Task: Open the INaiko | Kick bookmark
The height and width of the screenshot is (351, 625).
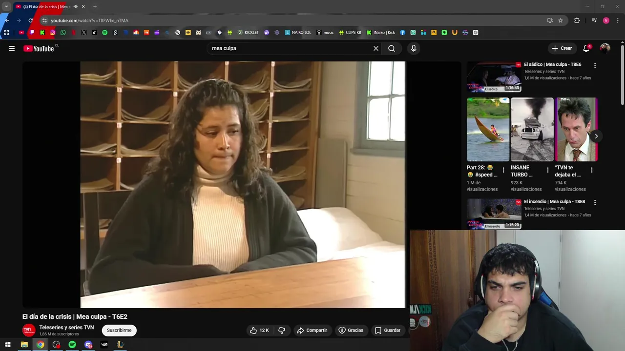Action: pyautogui.click(x=381, y=33)
